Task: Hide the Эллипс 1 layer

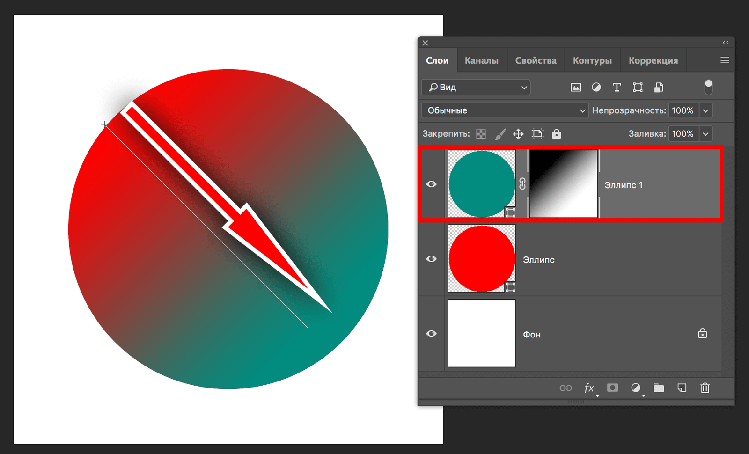Action: pos(432,184)
